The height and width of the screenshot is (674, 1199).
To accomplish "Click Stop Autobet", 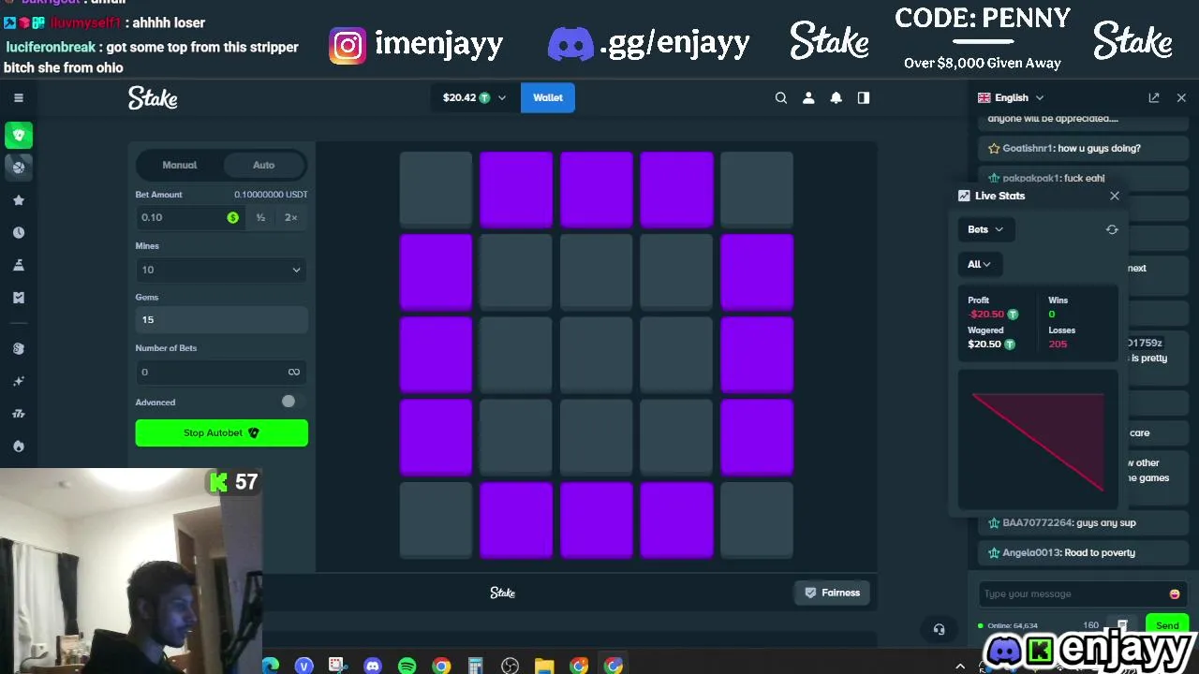I will click(x=221, y=432).
